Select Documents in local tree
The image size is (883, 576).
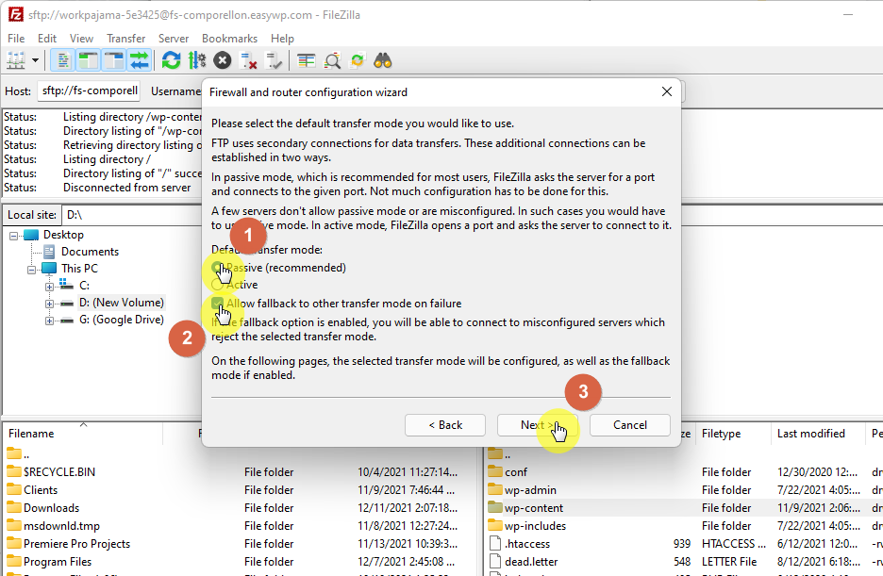pyautogui.click(x=90, y=252)
